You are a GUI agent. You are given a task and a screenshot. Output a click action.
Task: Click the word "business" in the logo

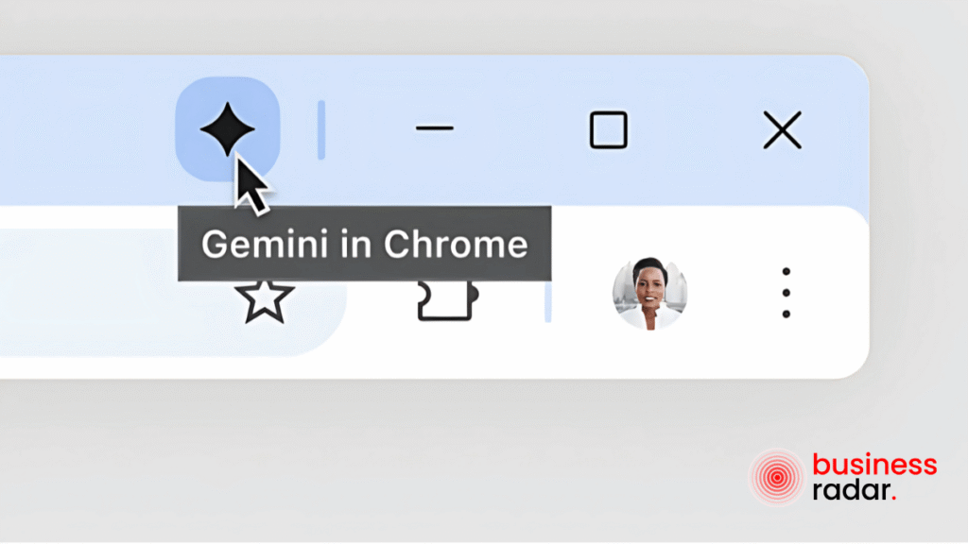click(x=874, y=465)
